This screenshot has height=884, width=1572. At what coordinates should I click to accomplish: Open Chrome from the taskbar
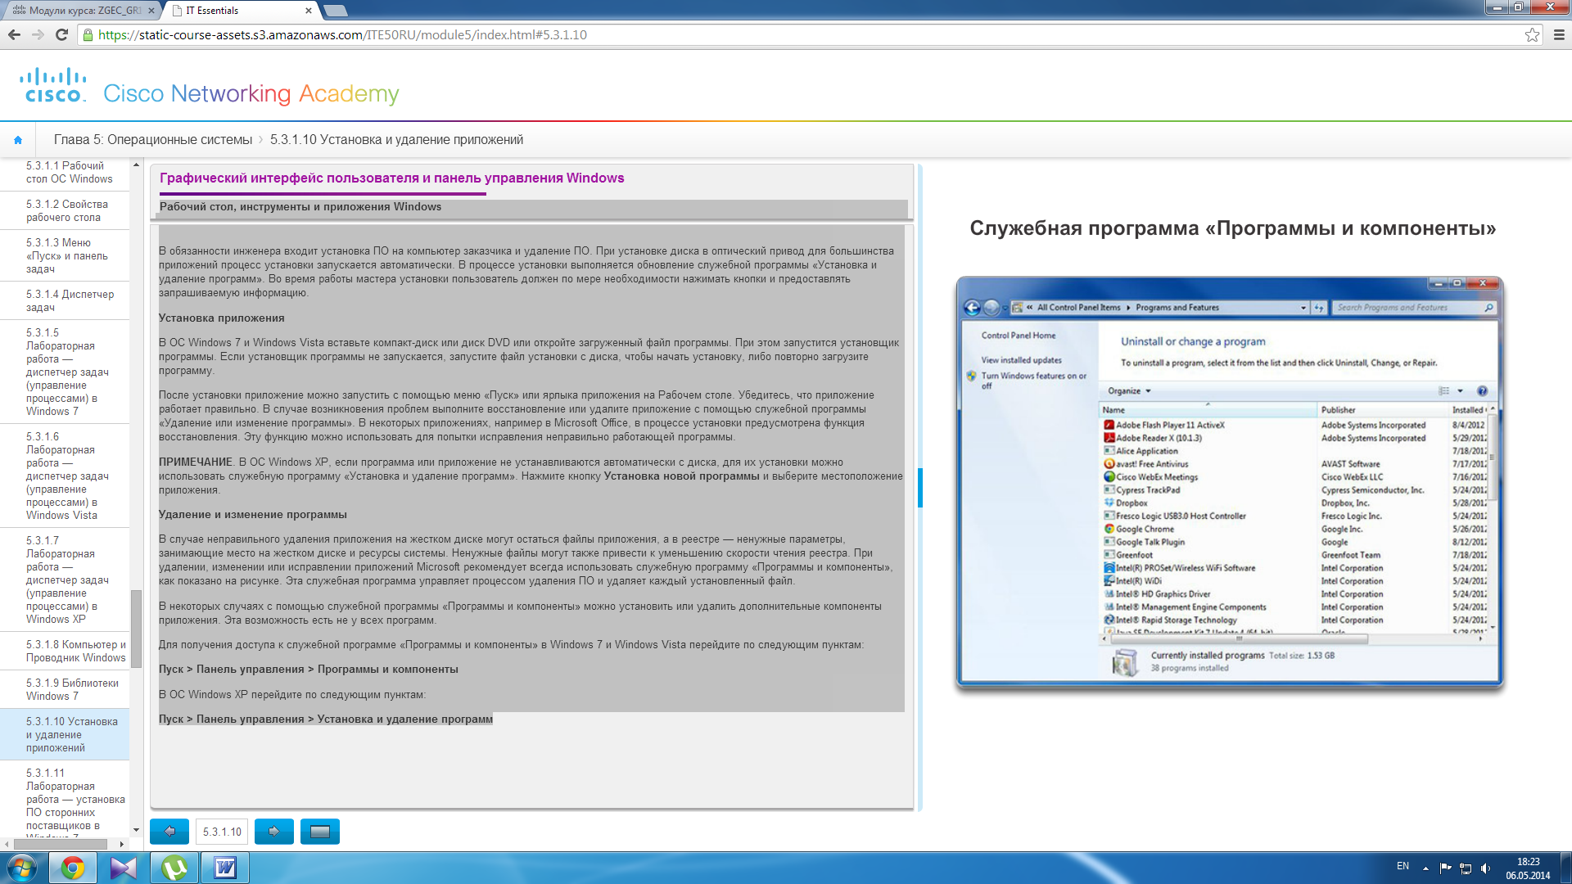click(73, 868)
